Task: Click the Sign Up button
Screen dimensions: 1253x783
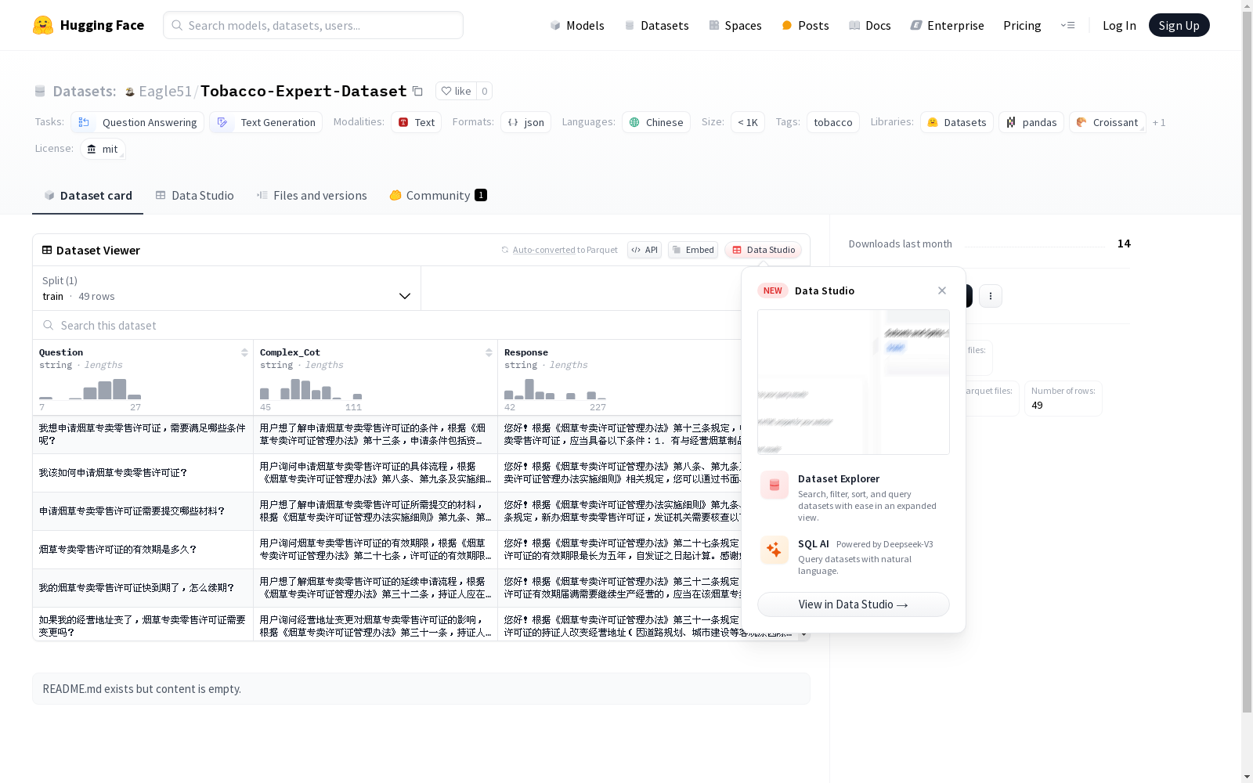Action: pos(1179,25)
